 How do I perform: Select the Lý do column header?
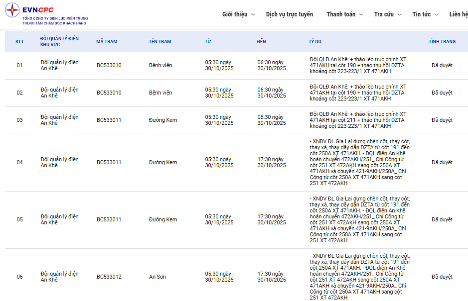tap(315, 42)
